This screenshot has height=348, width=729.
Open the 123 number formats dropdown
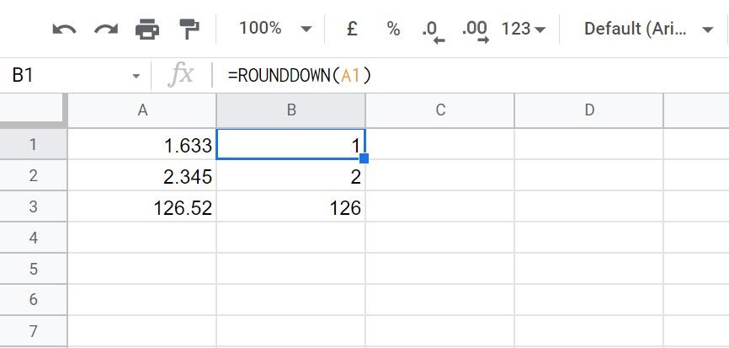click(524, 29)
